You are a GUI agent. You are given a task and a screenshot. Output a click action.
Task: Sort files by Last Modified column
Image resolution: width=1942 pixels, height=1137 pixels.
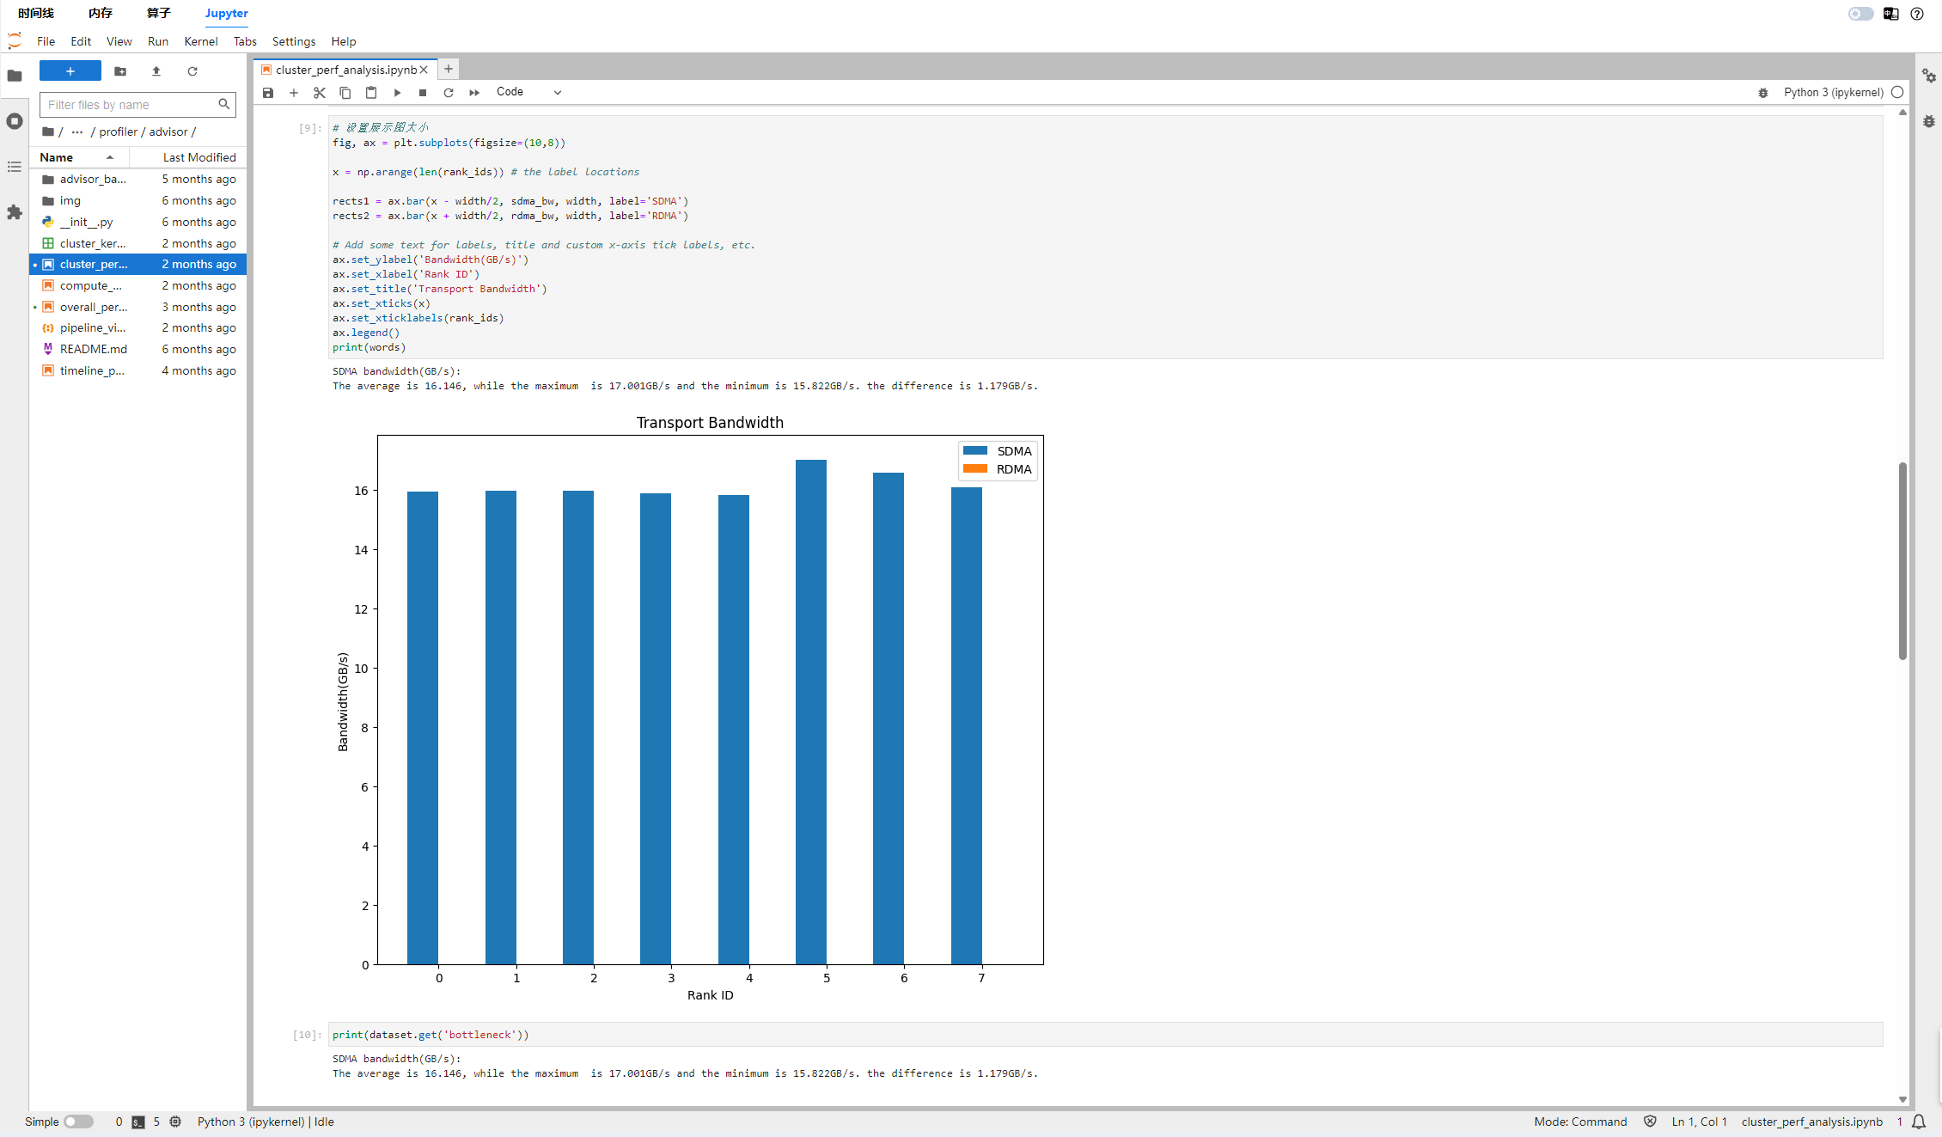(x=188, y=157)
